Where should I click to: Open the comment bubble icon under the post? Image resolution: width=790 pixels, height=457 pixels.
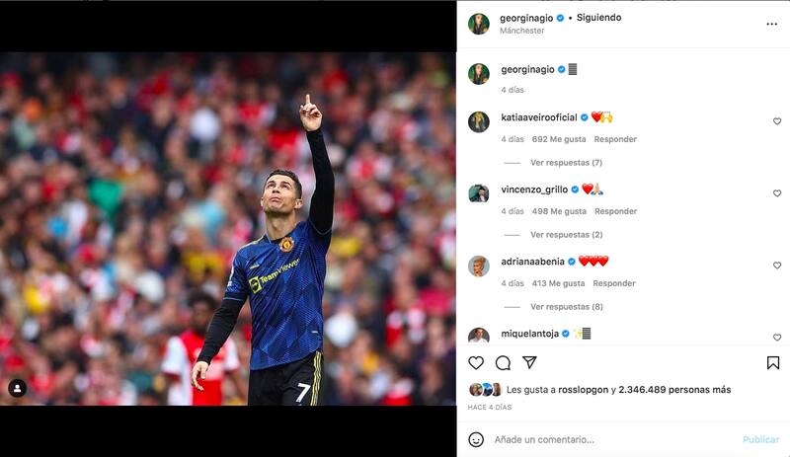click(503, 363)
